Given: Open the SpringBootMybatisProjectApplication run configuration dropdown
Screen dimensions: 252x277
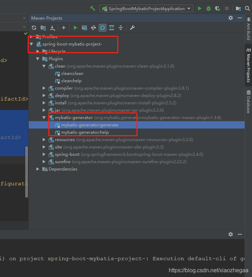Looking at the screenshot, I should [x=146, y=8].
